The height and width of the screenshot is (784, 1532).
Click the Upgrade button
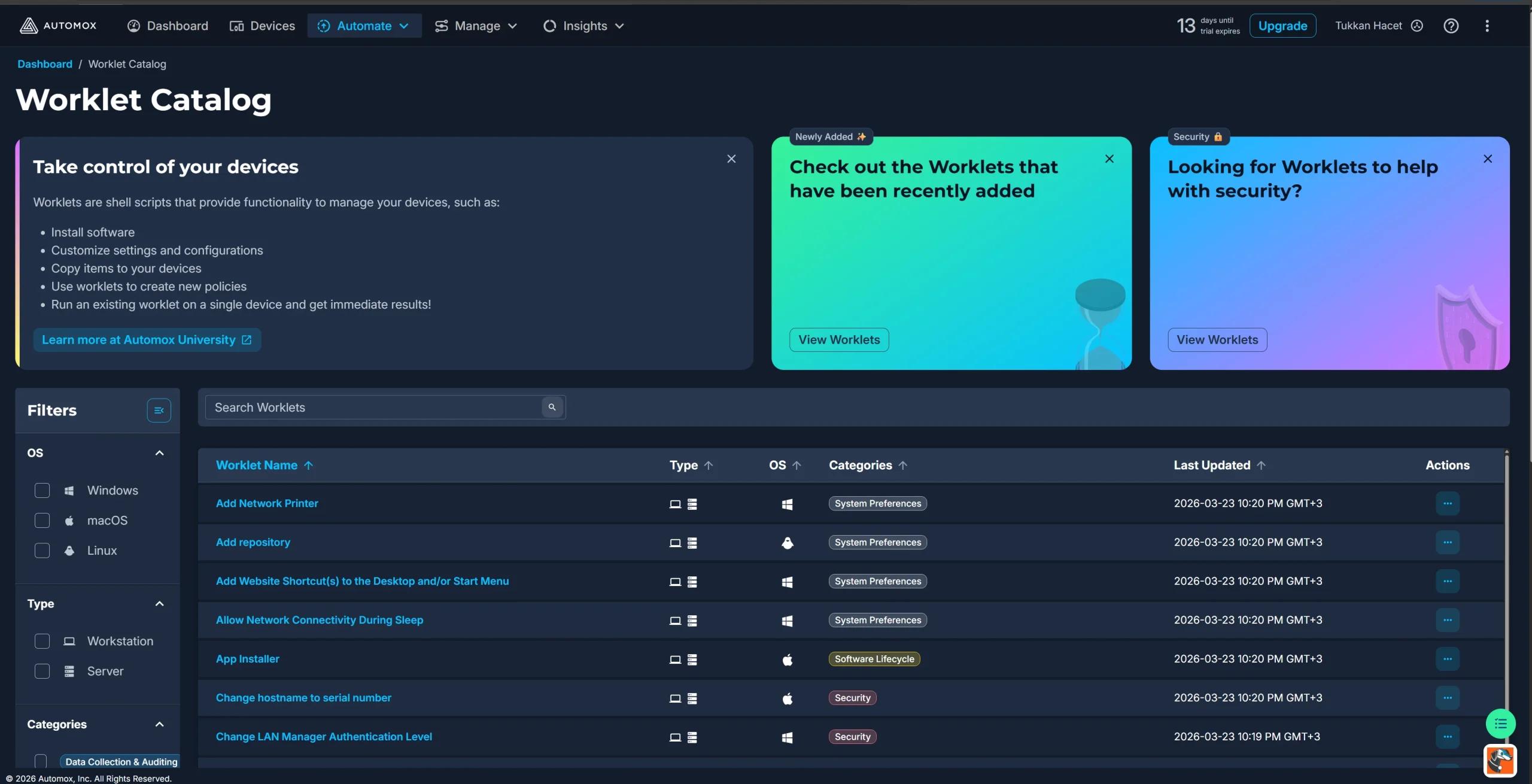click(x=1282, y=26)
